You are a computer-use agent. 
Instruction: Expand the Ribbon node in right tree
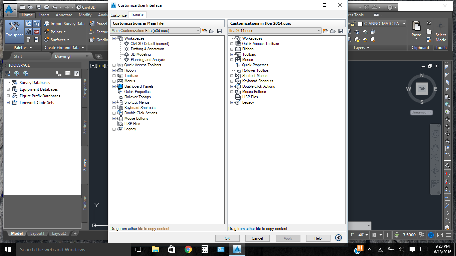pos(232,49)
